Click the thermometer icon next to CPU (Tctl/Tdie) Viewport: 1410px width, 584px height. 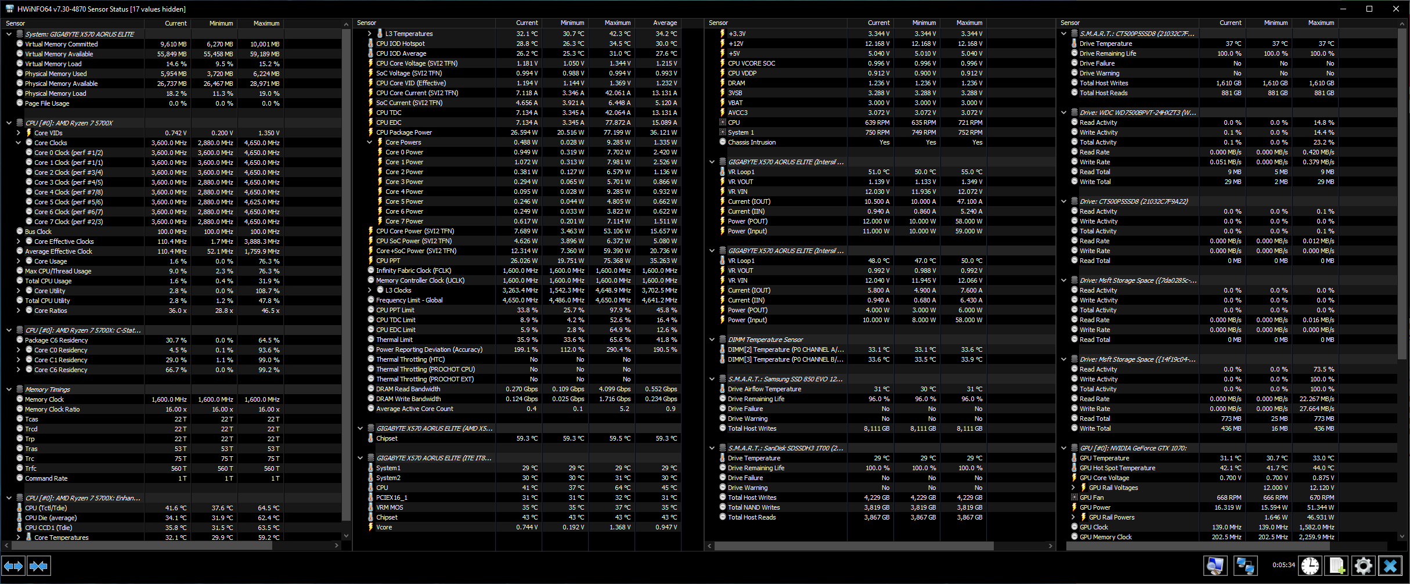pos(20,508)
